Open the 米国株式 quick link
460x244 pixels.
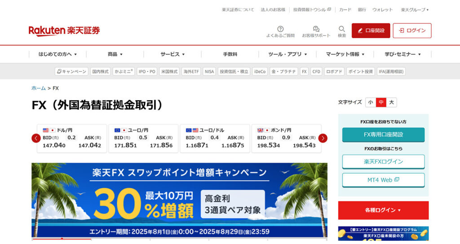tap(169, 71)
